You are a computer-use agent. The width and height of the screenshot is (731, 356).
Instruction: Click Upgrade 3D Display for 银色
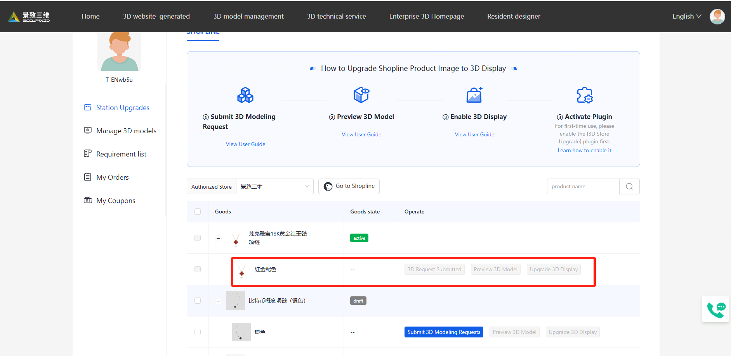pyautogui.click(x=573, y=332)
